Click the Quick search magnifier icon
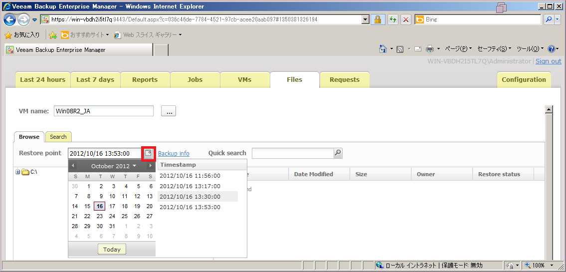The height and width of the screenshot is (272, 566). (x=338, y=153)
